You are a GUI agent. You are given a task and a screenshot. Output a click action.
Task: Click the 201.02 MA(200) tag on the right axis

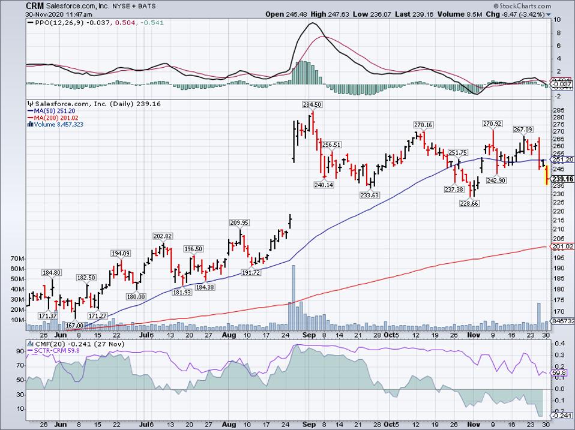click(x=562, y=246)
